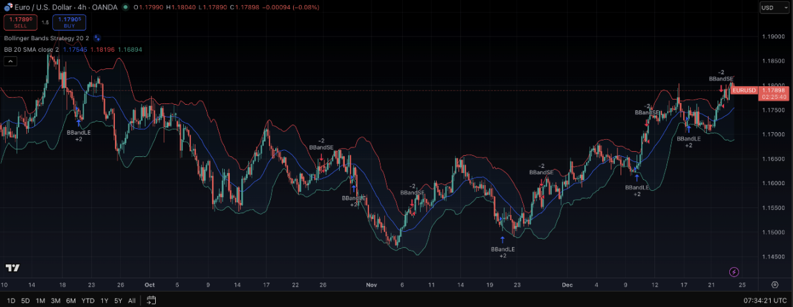Click the Bollinger Bands Strategy 20 2 label
This screenshot has width=793, height=307.
coord(46,38)
